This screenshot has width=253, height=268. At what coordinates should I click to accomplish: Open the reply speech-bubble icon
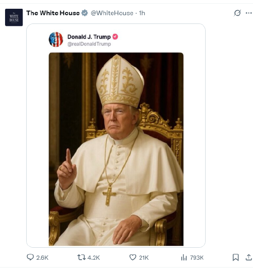(x=30, y=257)
